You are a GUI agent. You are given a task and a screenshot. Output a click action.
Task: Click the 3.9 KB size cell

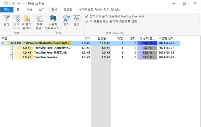[x=86, y=43]
